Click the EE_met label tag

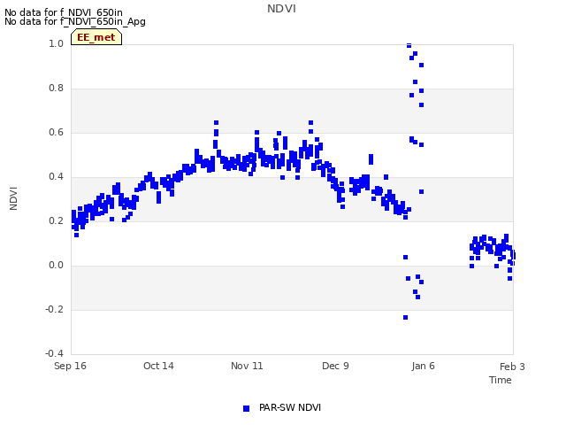96,37
